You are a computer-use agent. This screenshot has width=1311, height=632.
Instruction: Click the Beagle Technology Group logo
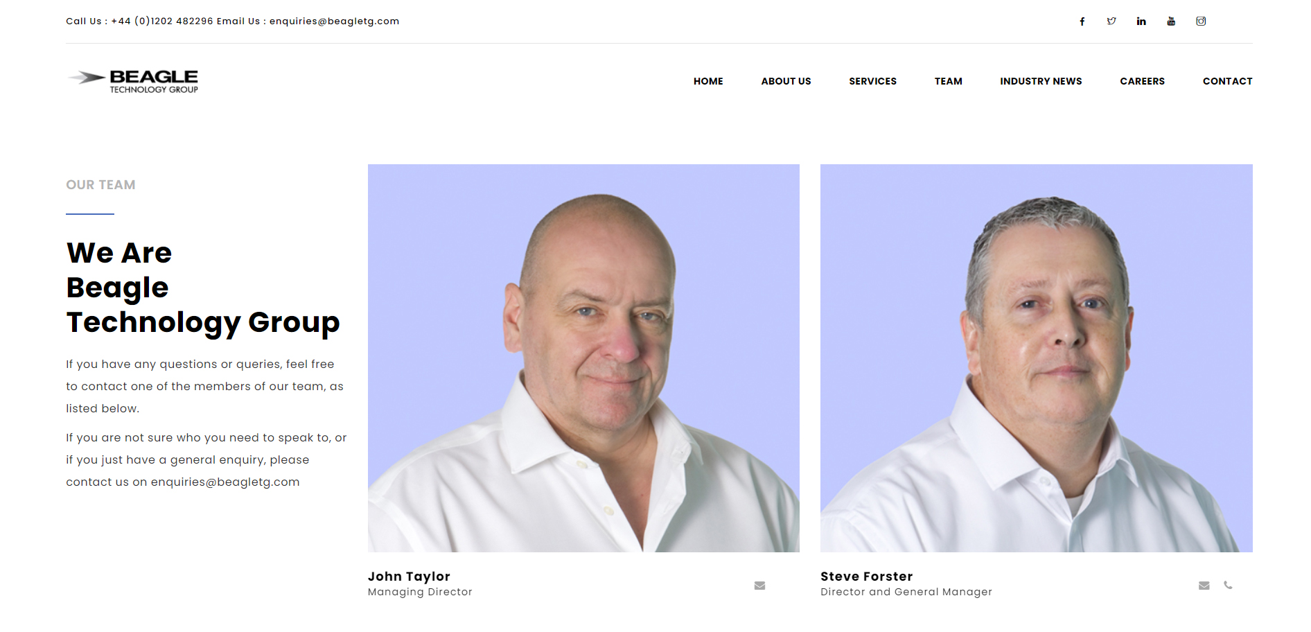pos(133,81)
